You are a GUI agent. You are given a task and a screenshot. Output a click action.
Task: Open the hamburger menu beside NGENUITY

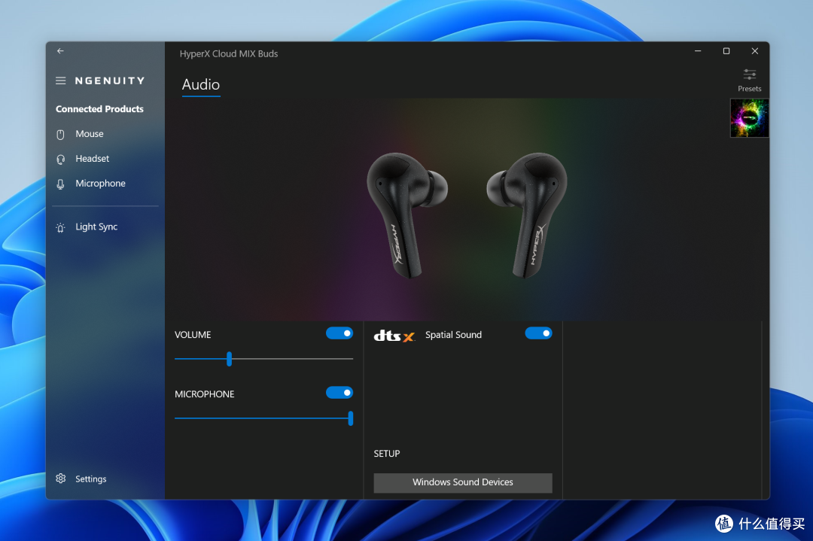(x=61, y=81)
